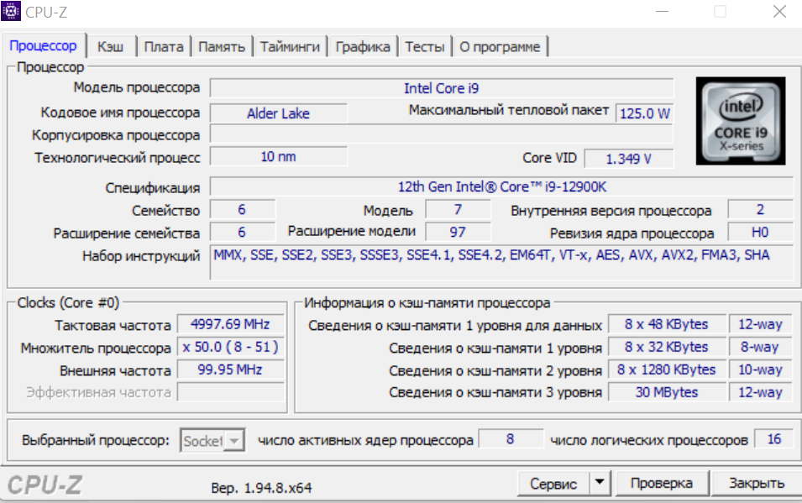Close the CPU-Z window
The image size is (802, 503).
pos(779,11)
